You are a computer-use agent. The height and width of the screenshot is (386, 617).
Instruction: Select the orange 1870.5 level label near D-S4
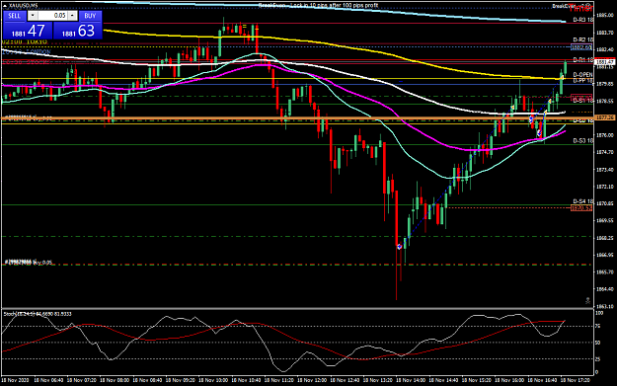(581, 207)
